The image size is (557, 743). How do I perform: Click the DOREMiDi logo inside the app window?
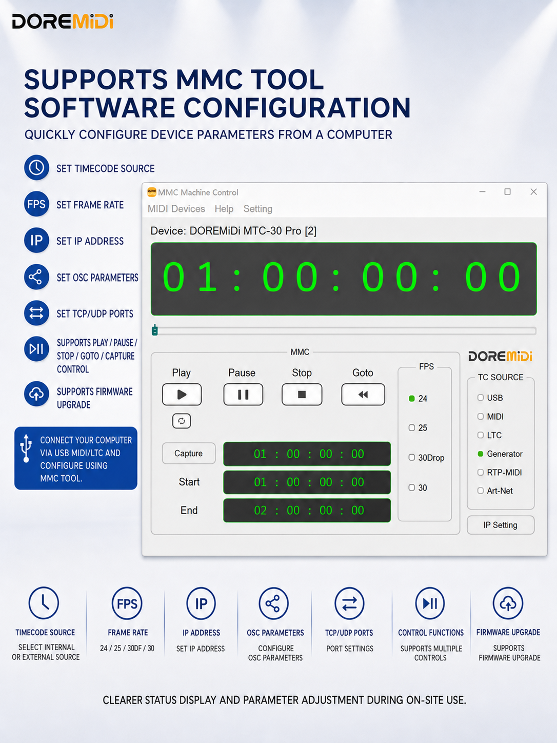500,356
